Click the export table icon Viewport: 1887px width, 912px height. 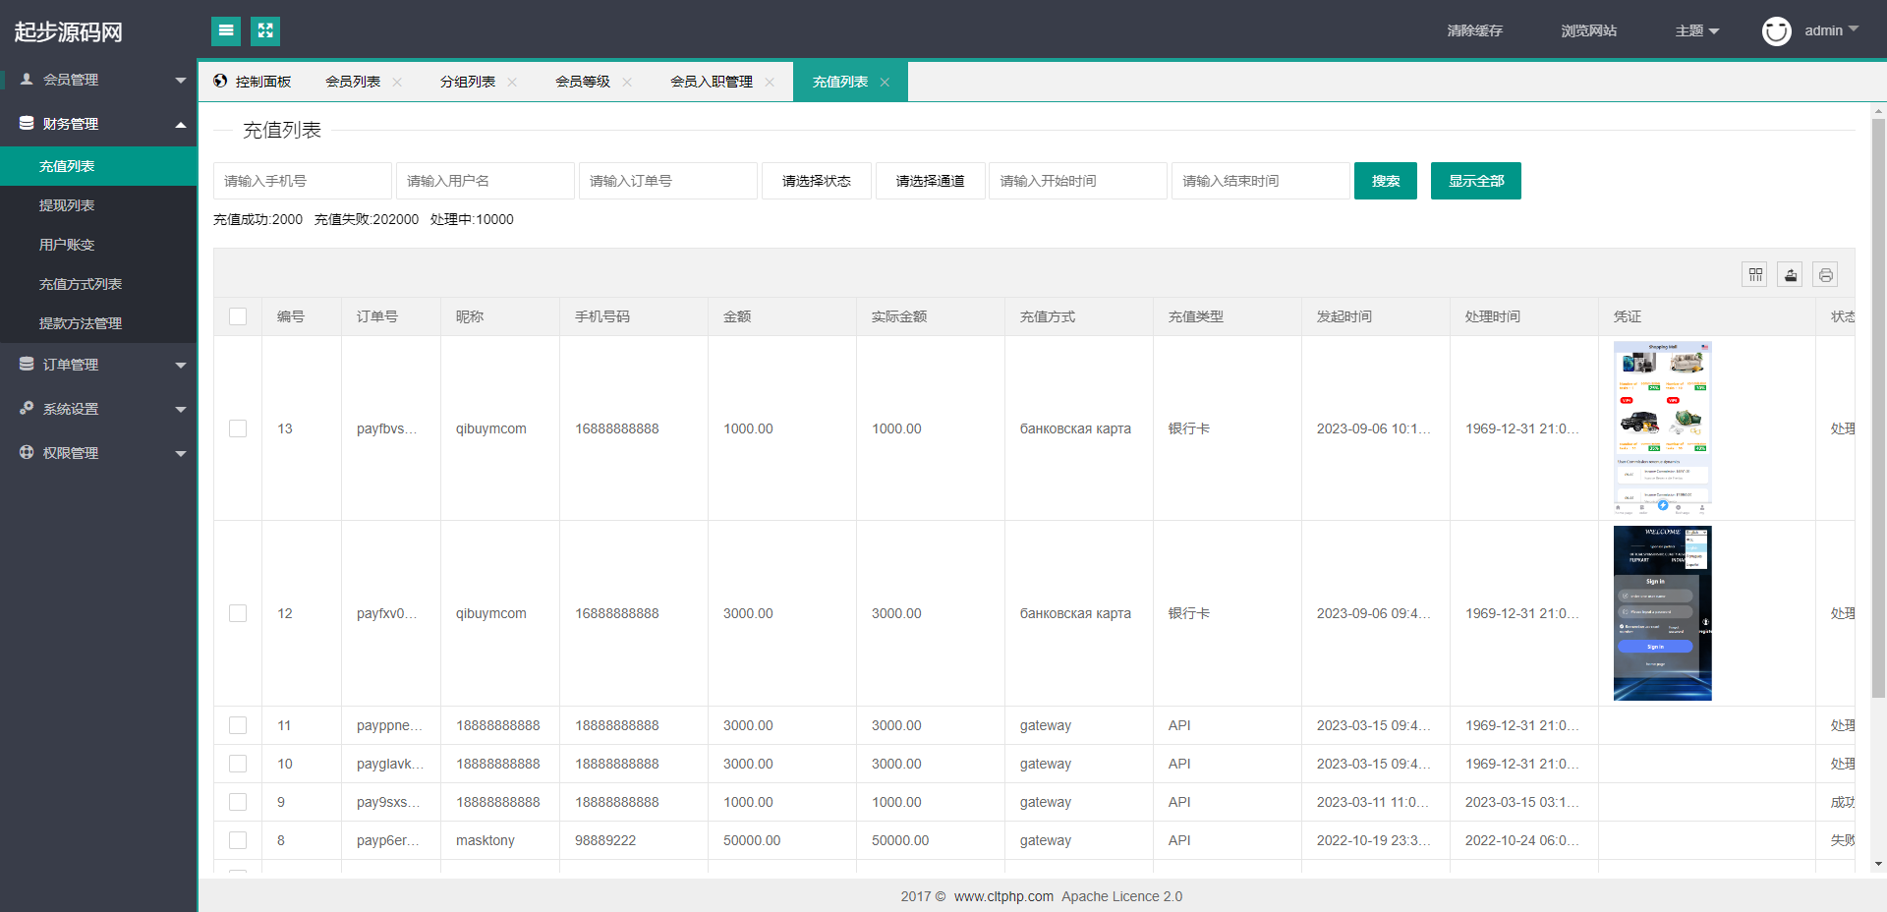(x=1791, y=275)
